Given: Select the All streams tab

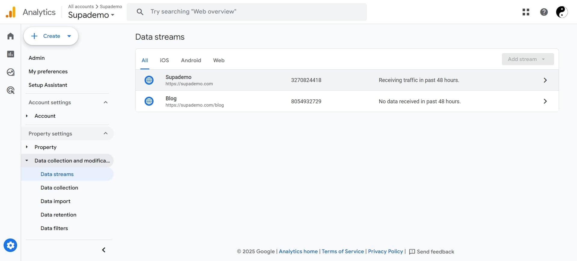Looking at the screenshot, I should [x=145, y=60].
